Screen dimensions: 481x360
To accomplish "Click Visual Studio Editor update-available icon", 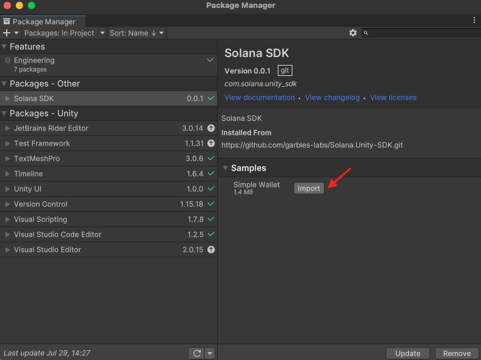I will click(211, 250).
